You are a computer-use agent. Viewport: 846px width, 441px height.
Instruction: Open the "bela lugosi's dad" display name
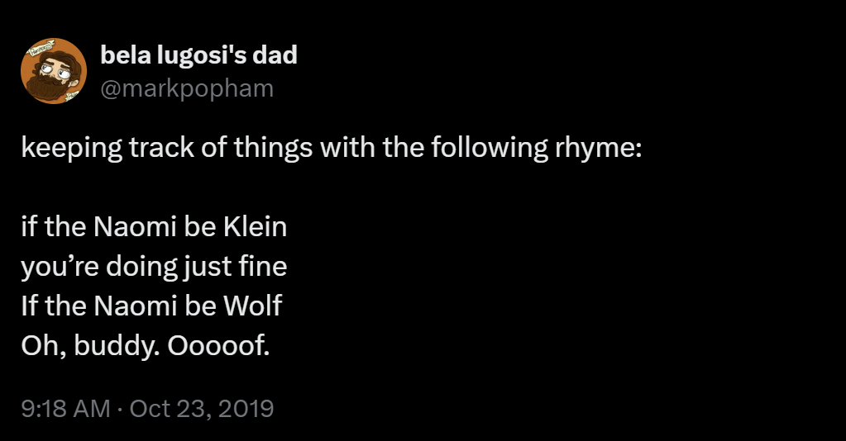click(x=198, y=55)
